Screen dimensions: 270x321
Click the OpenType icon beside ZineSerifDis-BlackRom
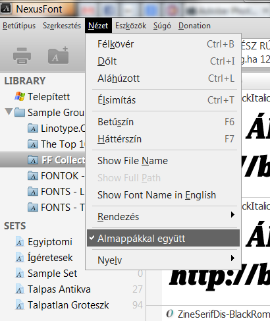tap(170, 314)
